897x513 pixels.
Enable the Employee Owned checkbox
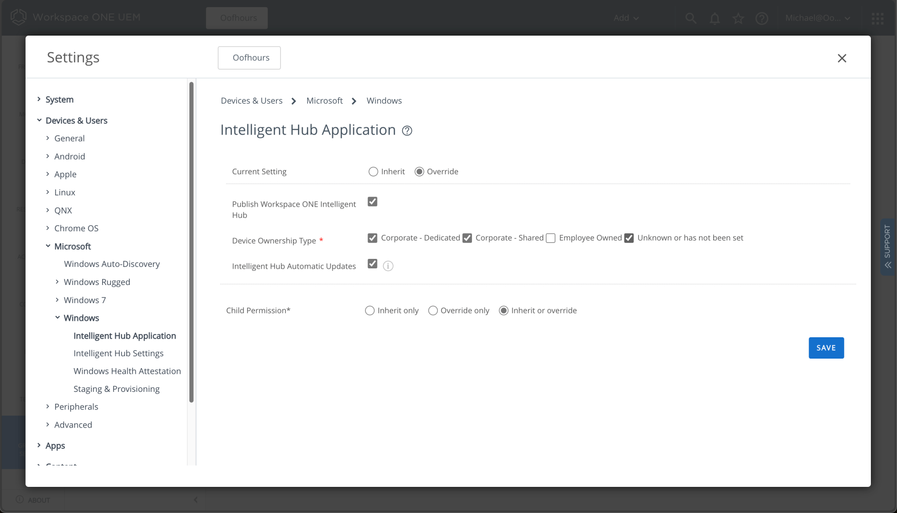tap(550, 238)
